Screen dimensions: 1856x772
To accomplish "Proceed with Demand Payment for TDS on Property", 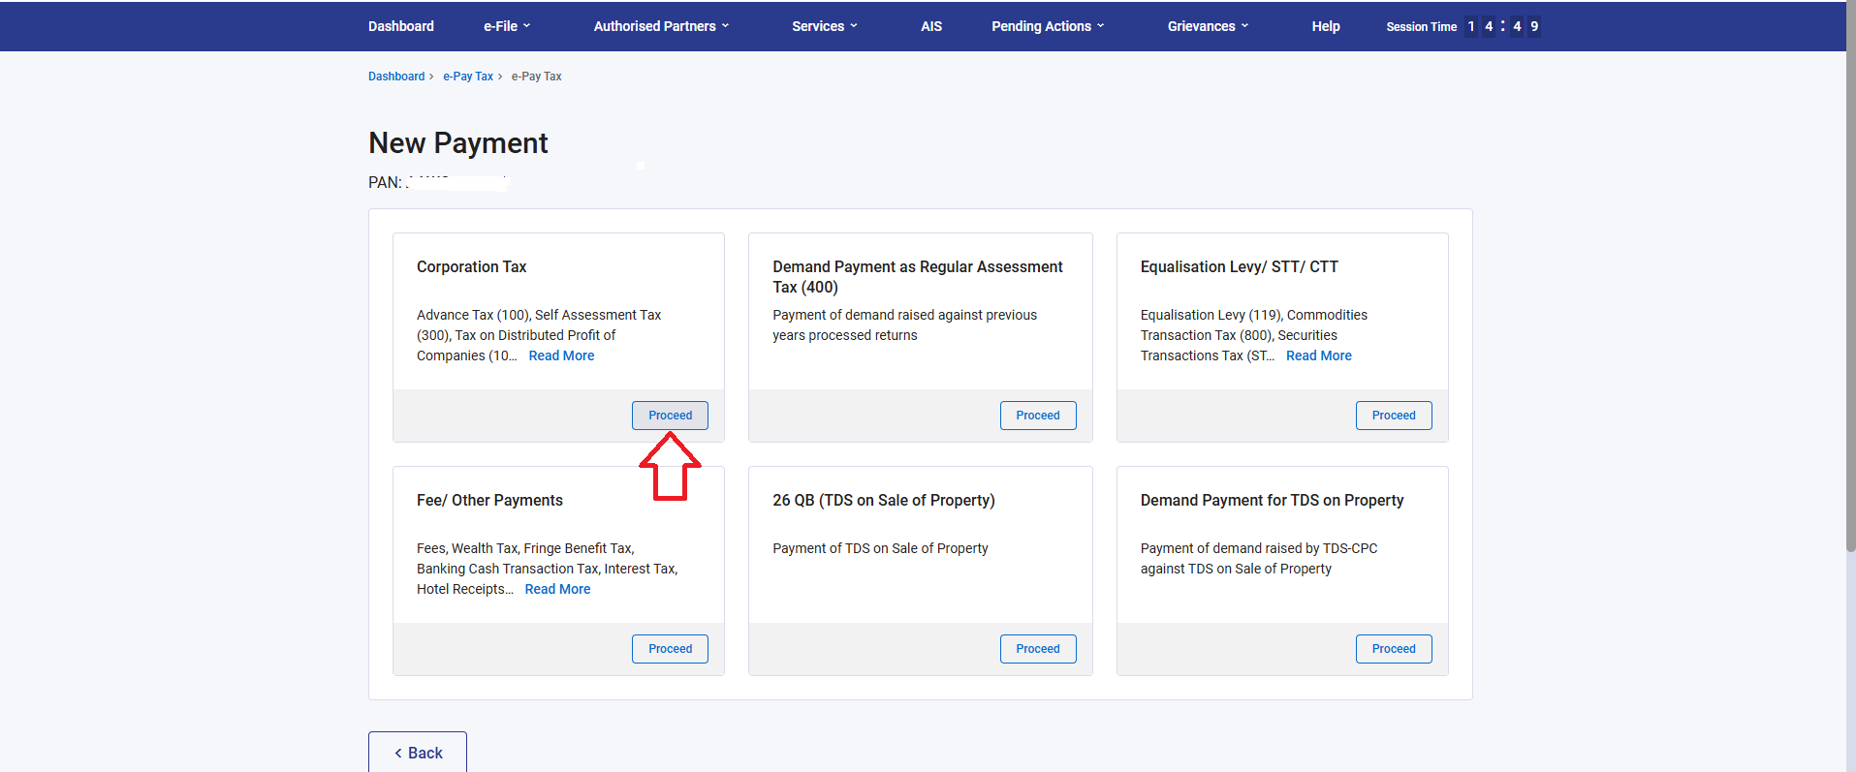I will (x=1394, y=649).
